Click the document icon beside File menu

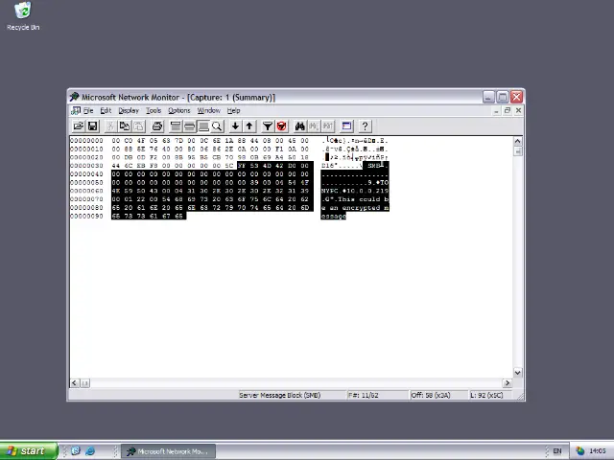(x=75, y=111)
